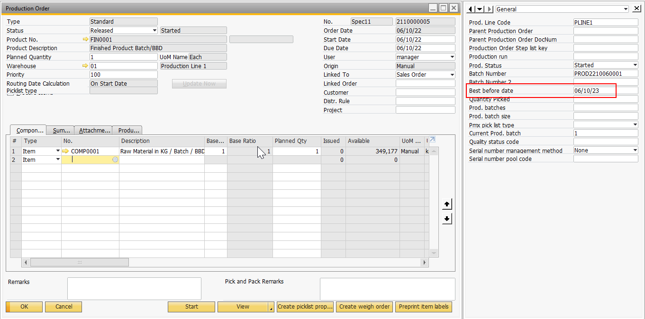Open the side panel category list arrow

tap(480, 9)
